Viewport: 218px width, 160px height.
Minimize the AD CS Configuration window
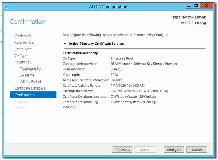click(189, 5)
